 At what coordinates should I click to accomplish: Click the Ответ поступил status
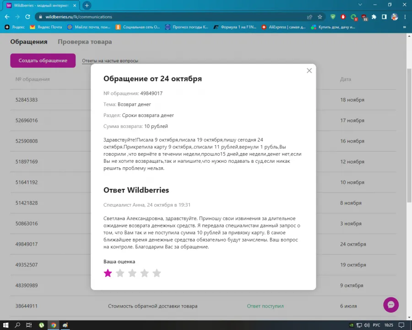265,306
